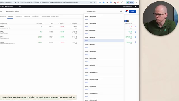Switch to the Cash Report tab
Screen dimensions: 179x101
(35, 16)
